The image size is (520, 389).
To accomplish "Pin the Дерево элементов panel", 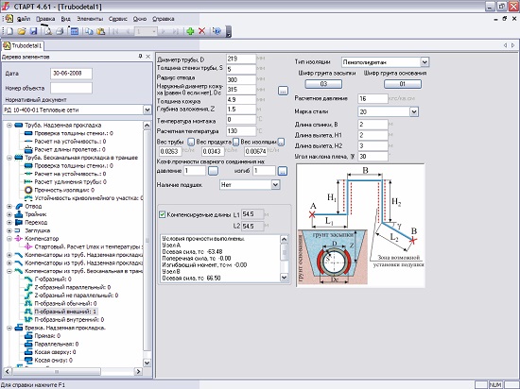I will coord(140,57).
